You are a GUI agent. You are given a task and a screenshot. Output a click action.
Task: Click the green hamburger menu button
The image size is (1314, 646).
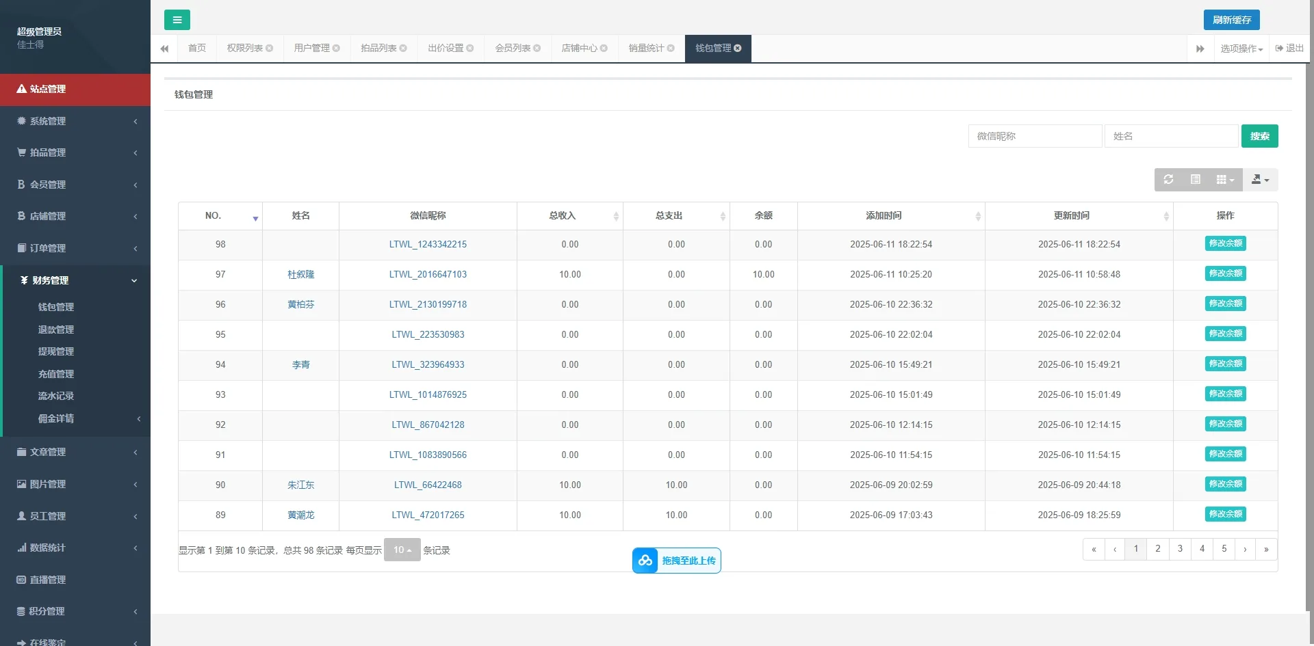177,20
